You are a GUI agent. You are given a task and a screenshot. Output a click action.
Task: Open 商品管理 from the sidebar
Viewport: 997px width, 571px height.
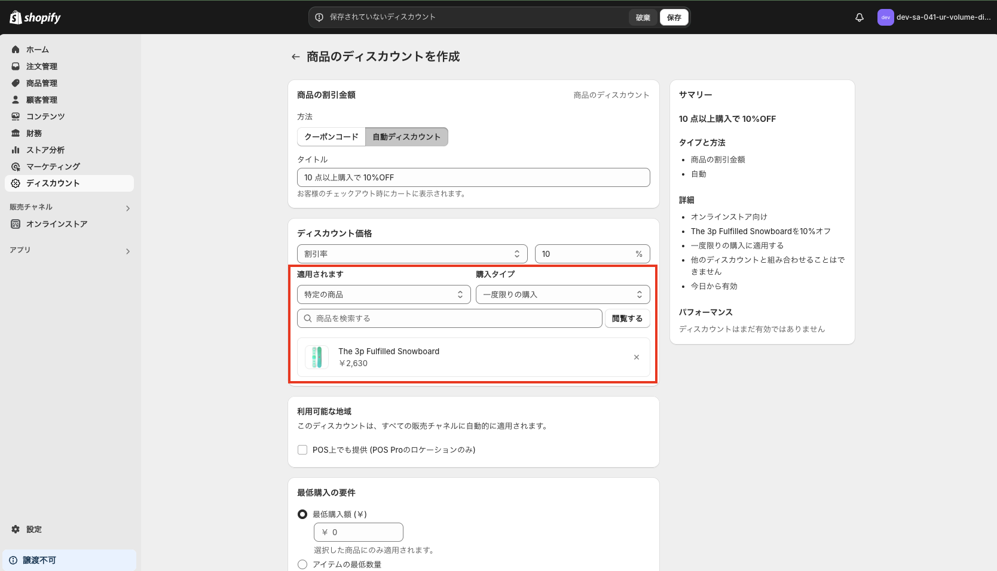[41, 83]
